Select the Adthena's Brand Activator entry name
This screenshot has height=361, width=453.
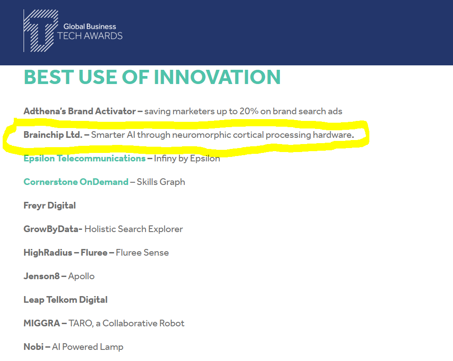tap(79, 111)
